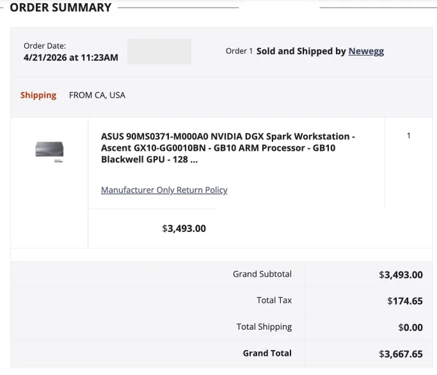Click the Grand Total label
The width and height of the screenshot is (437, 375).
tap(267, 353)
